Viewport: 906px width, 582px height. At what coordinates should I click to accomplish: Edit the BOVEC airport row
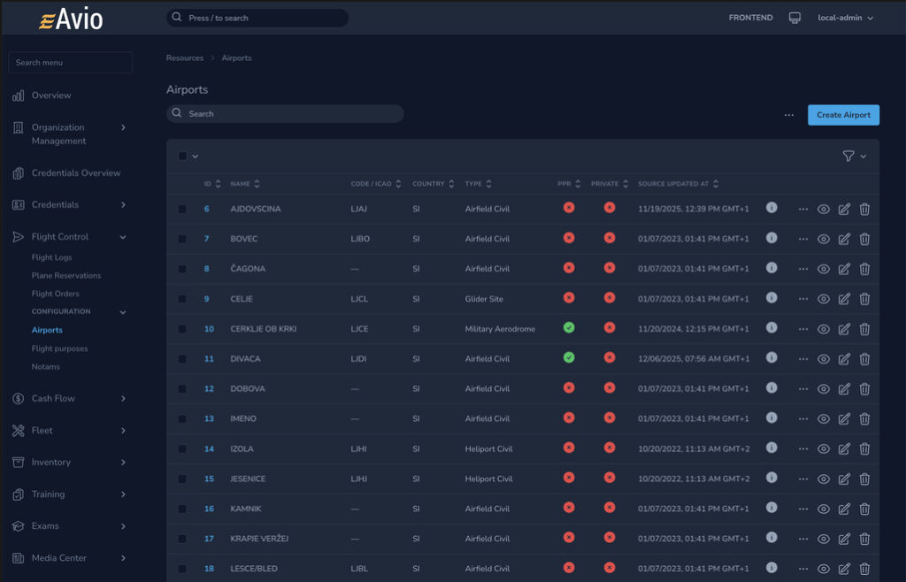pyautogui.click(x=844, y=239)
